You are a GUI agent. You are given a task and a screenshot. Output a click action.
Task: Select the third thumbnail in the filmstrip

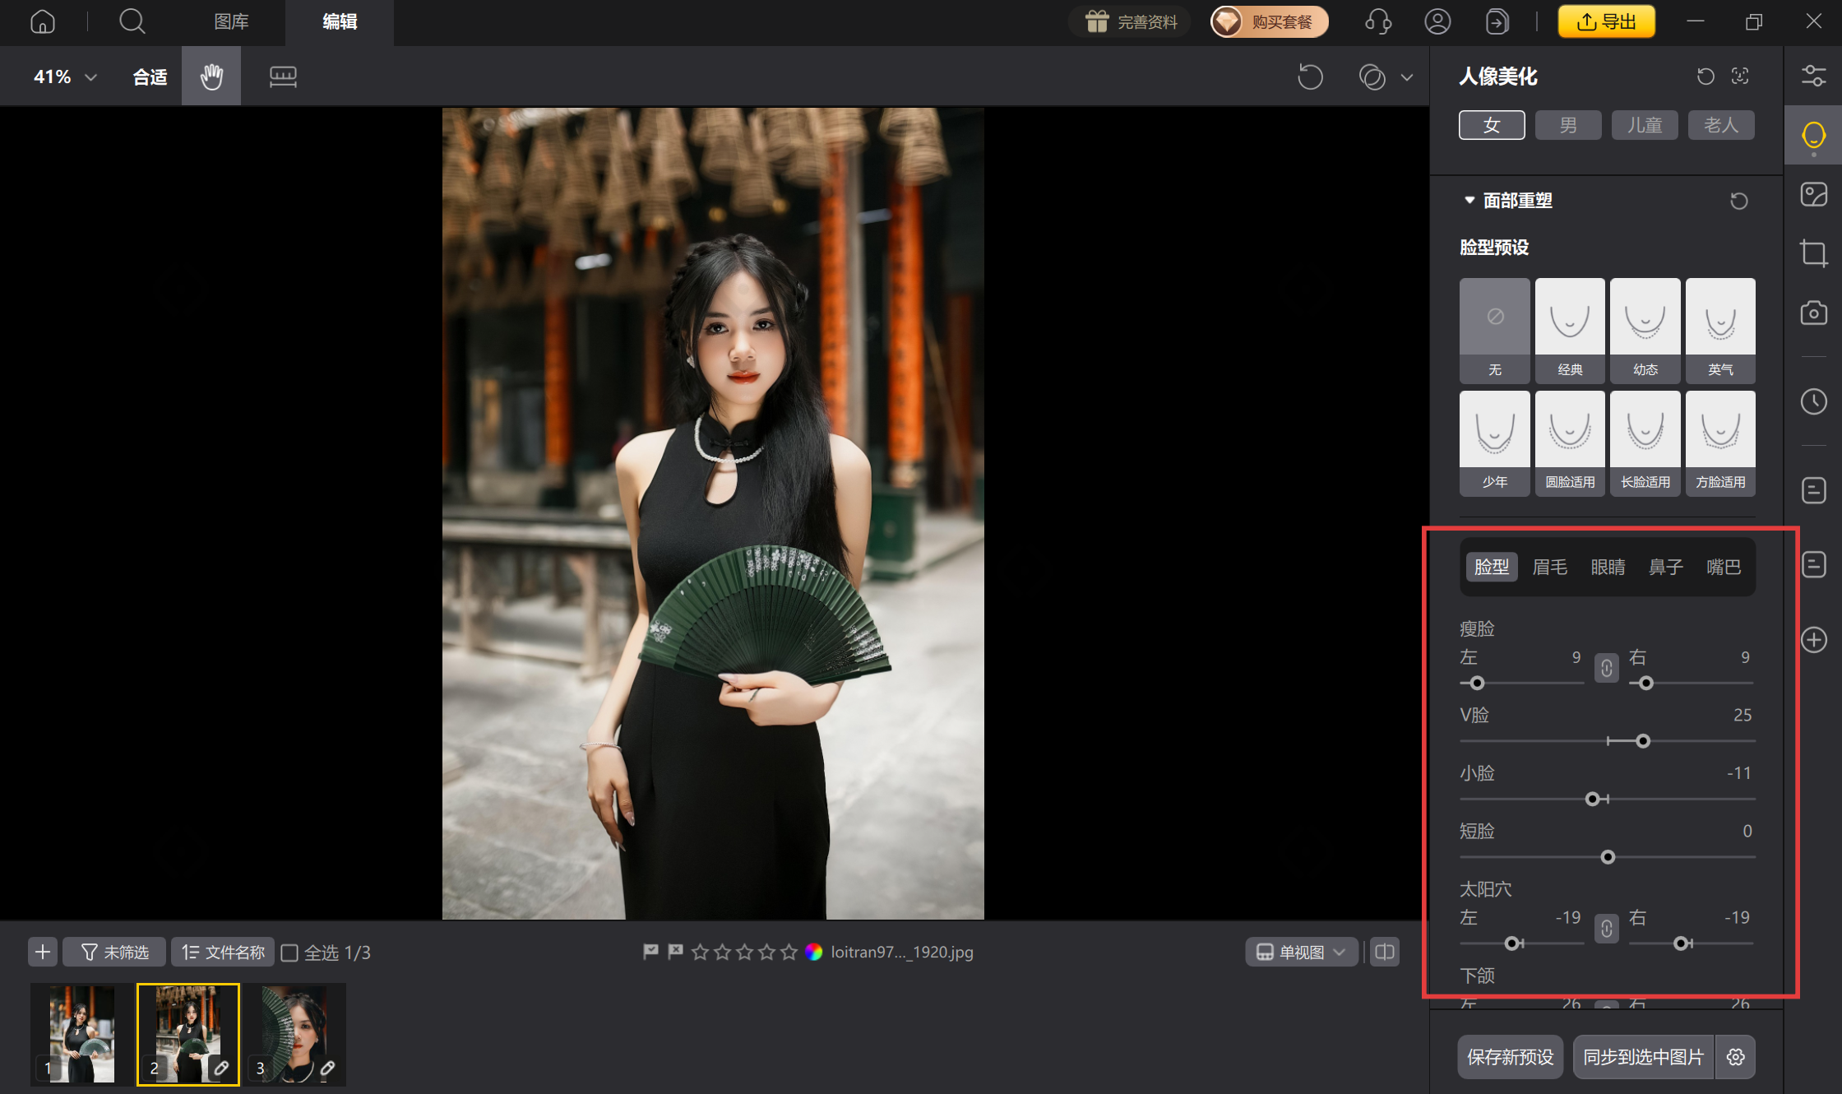coord(294,1034)
